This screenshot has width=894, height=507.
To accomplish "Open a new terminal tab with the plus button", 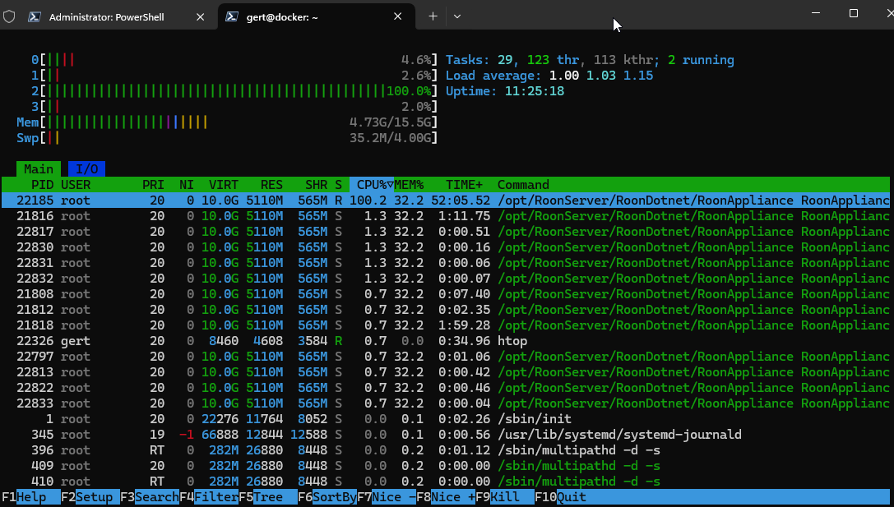I will 433,16.
